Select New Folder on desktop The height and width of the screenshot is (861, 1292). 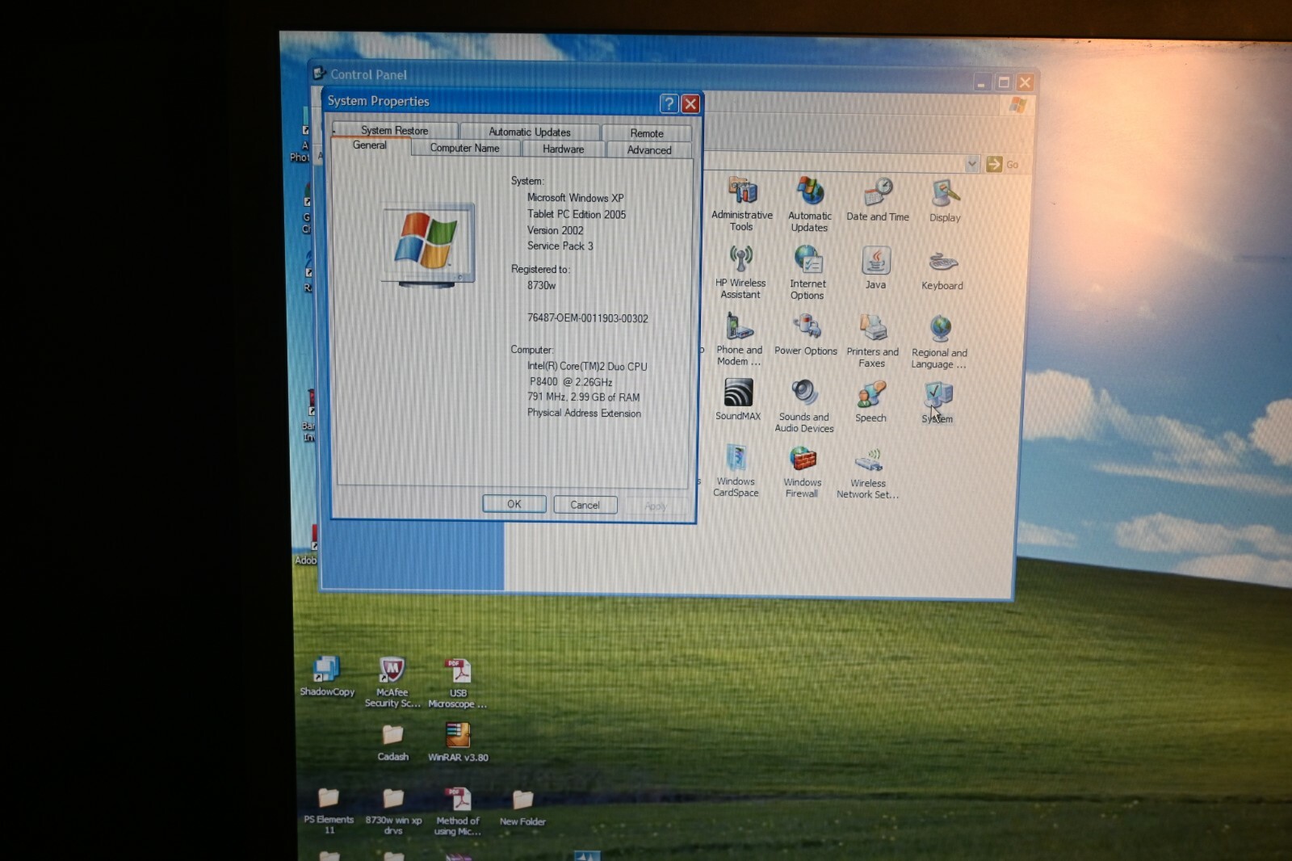coord(522,808)
